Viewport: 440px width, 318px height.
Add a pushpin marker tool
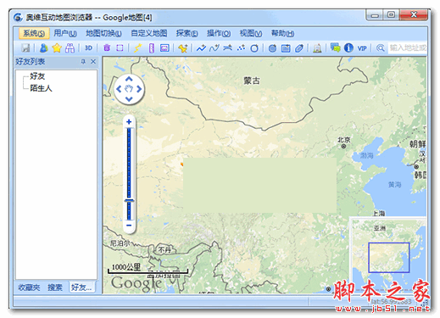coord(183,48)
